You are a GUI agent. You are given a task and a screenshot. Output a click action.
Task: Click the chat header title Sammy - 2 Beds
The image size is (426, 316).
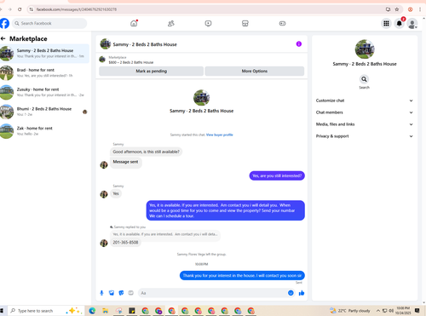point(145,44)
